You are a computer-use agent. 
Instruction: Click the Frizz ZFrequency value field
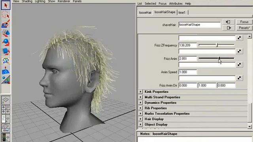188,45
